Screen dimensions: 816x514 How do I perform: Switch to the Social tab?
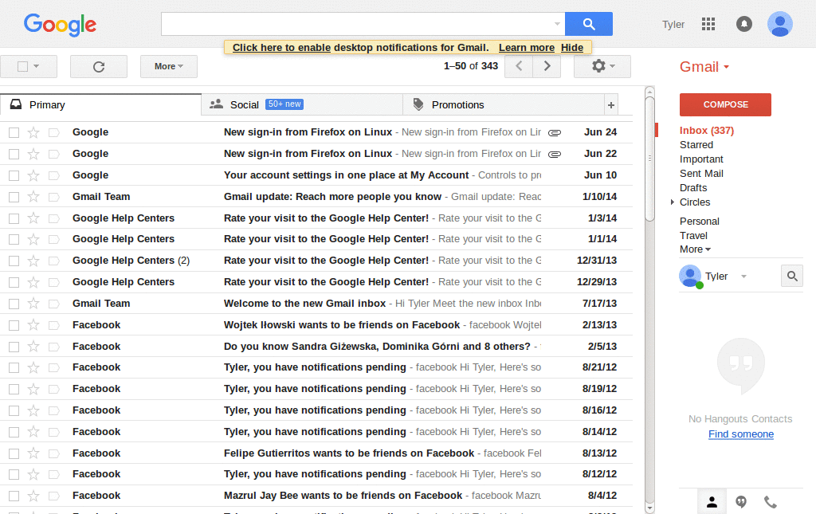302,104
